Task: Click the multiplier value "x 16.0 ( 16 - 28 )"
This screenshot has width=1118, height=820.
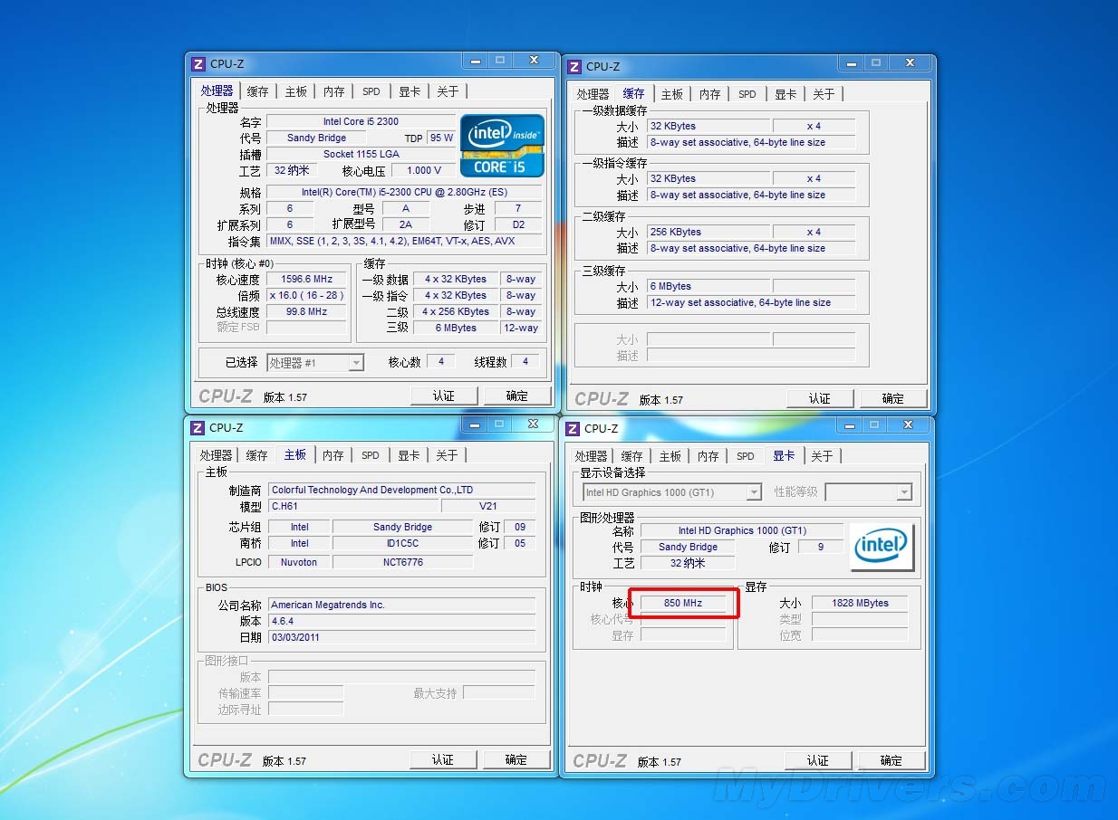Action: point(307,296)
